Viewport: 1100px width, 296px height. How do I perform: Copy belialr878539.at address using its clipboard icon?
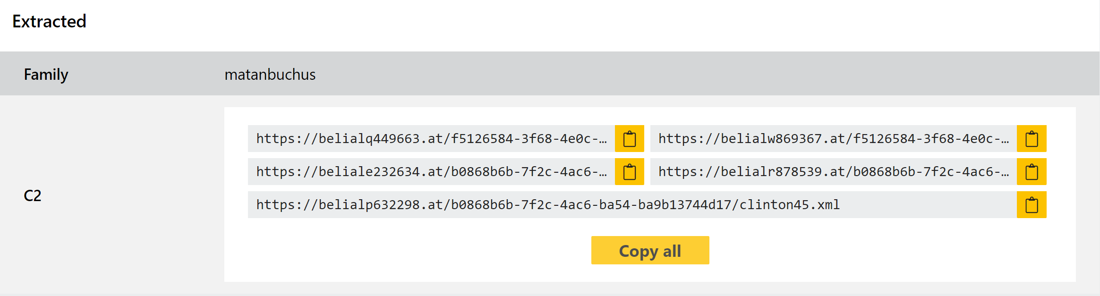click(1032, 172)
